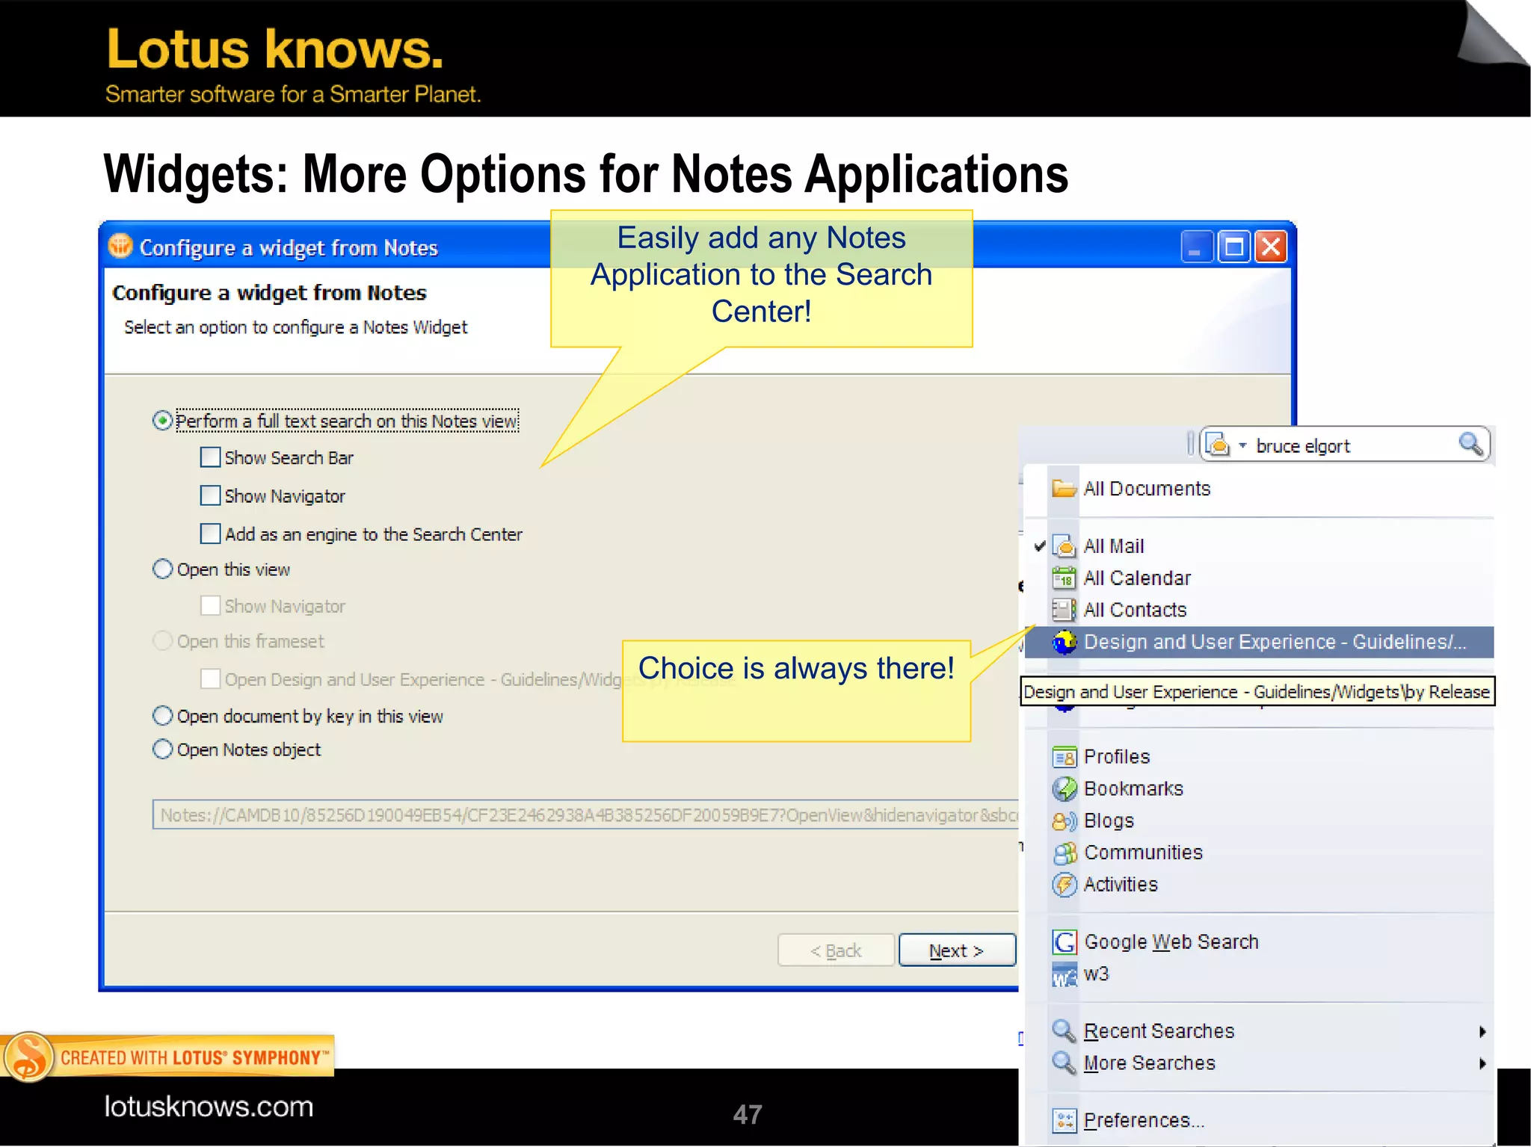Viewport: 1531px width, 1147px height.
Task: Click the magnifier search icon in search box
Action: pyautogui.click(x=1470, y=445)
